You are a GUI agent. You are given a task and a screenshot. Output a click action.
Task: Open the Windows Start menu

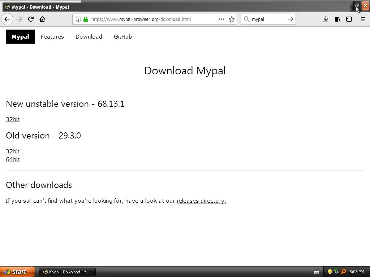coord(17,272)
